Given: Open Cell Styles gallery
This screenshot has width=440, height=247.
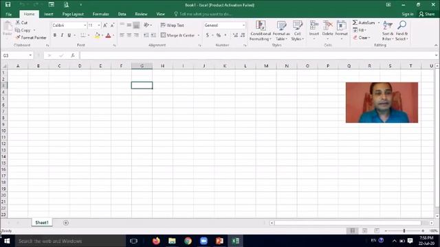Looking at the screenshot, I should click(298, 30).
